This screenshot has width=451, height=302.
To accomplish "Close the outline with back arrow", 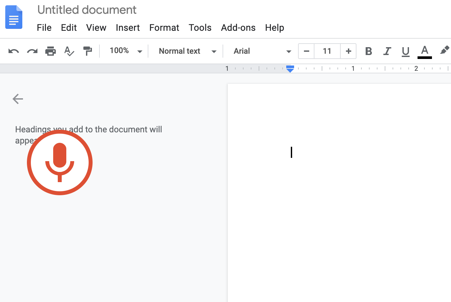I will tap(18, 99).
